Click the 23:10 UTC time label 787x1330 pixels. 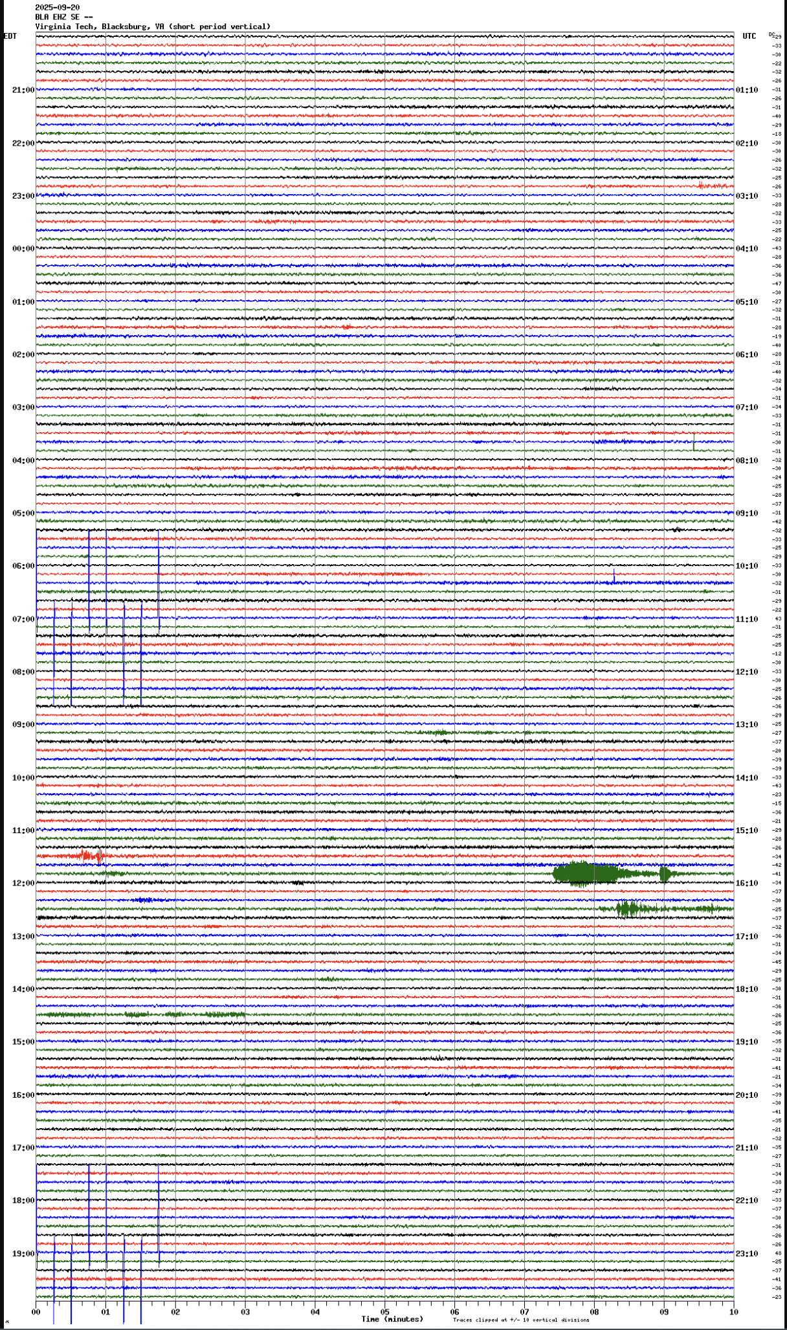pyautogui.click(x=747, y=1254)
